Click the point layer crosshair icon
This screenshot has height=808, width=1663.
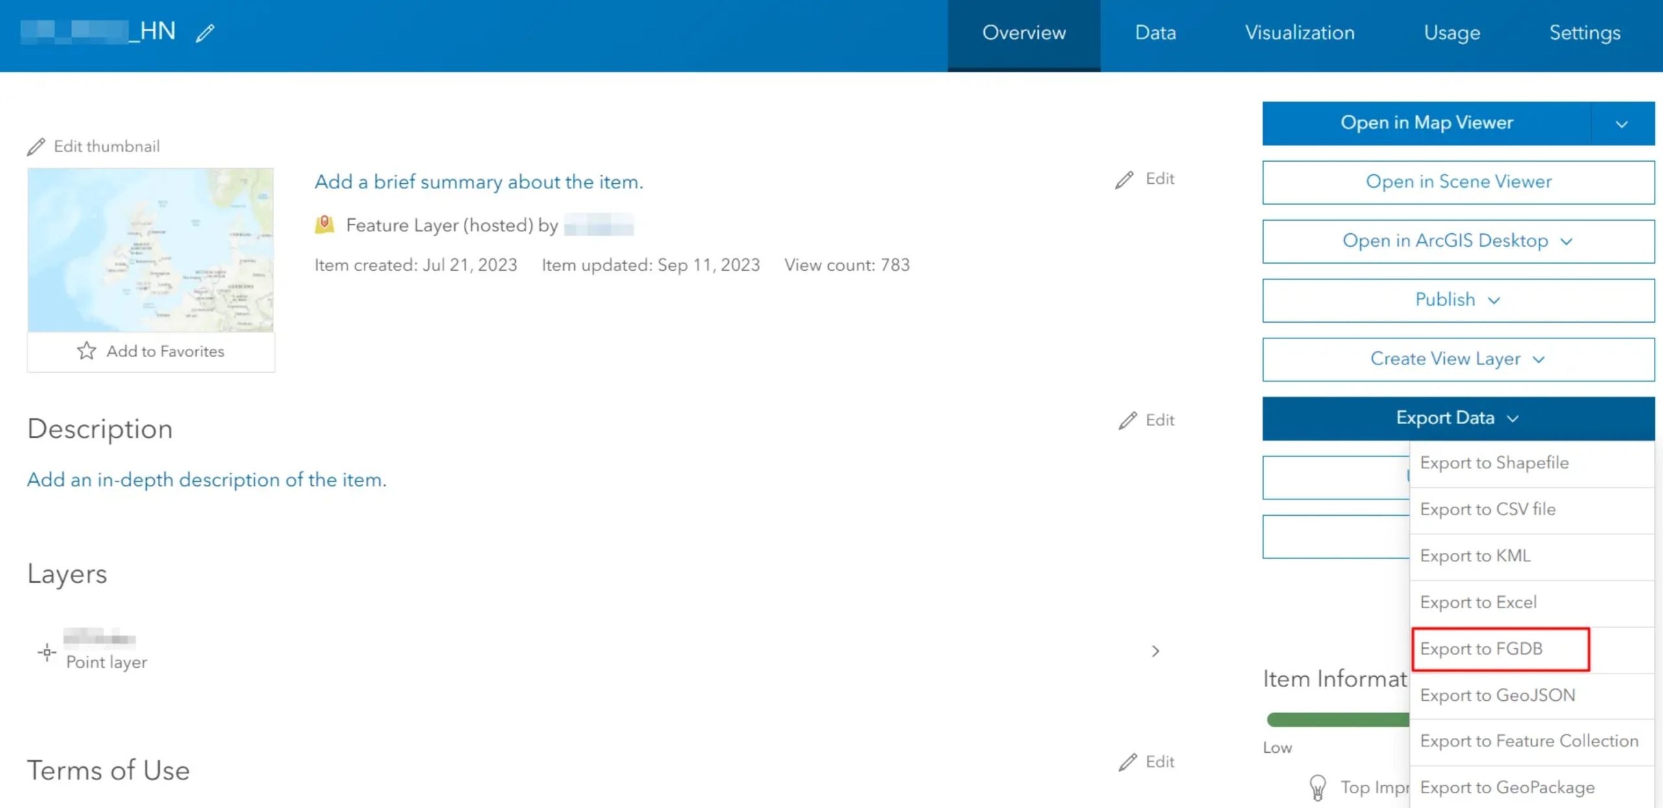[x=47, y=651]
